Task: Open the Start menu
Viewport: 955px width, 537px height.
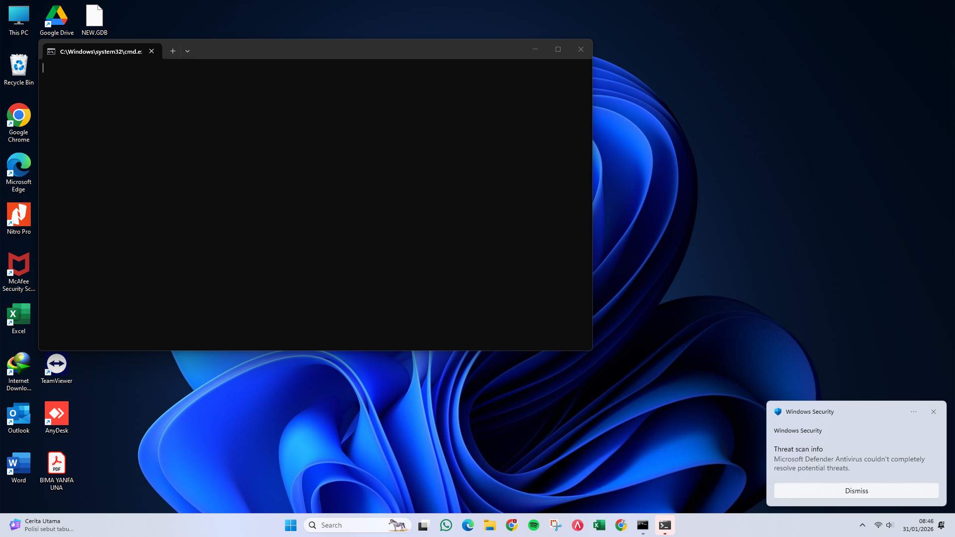Action: pyautogui.click(x=290, y=525)
